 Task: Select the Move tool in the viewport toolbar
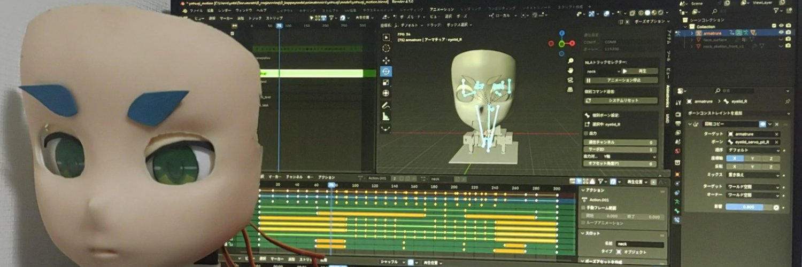pos(386,60)
